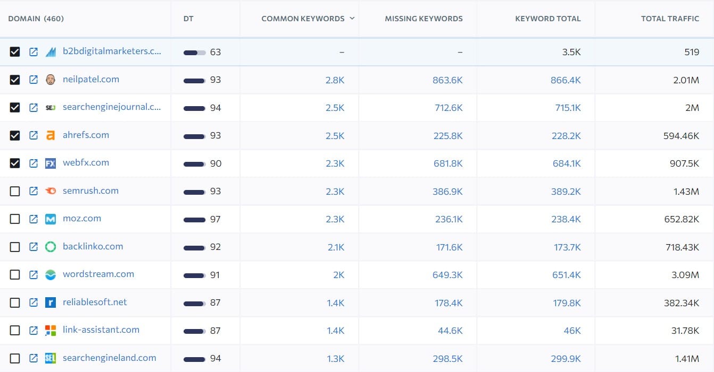Open backlinko.com external link icon
This screenshot has width=714, height=372.
click(x=34, y=247)
